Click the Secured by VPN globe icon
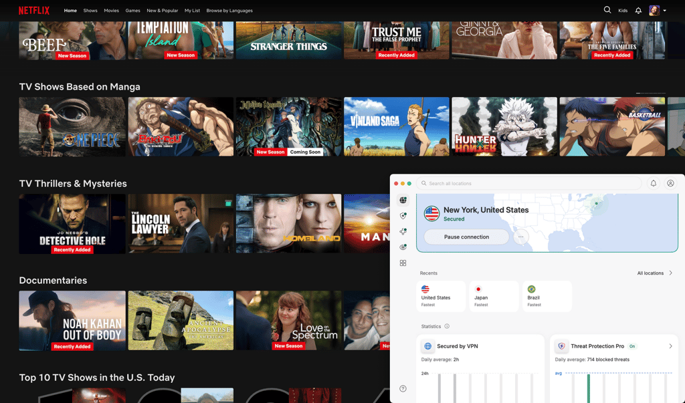This screenshot has height=403, width=685. click(427, 346)
